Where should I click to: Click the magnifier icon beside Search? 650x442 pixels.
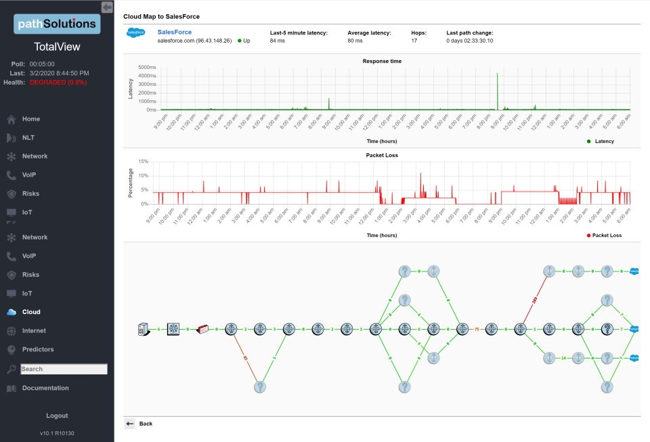click(11, 369)
